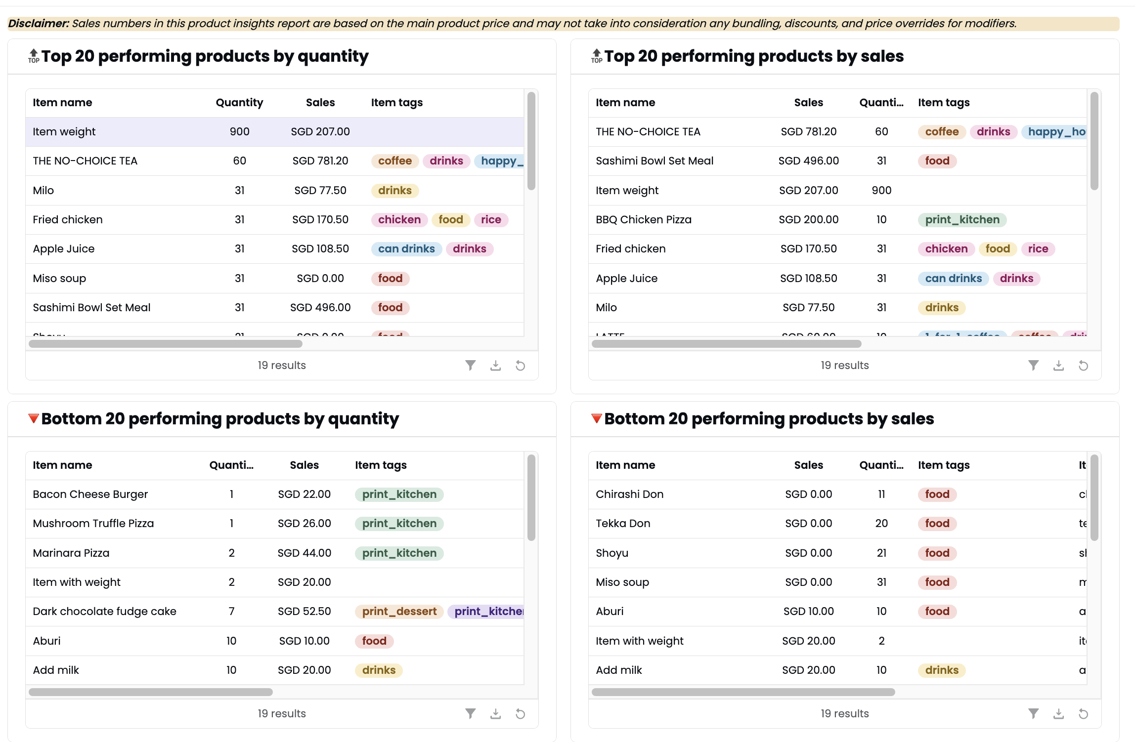
Task: Sort the Sales column in Top 20 by sales
Action: pos(809,102)
